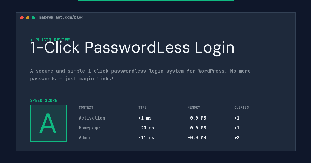Click the yellow window dot
This screenshot has height=163, width=311.
pyautogui.click(x=27, y=18)
